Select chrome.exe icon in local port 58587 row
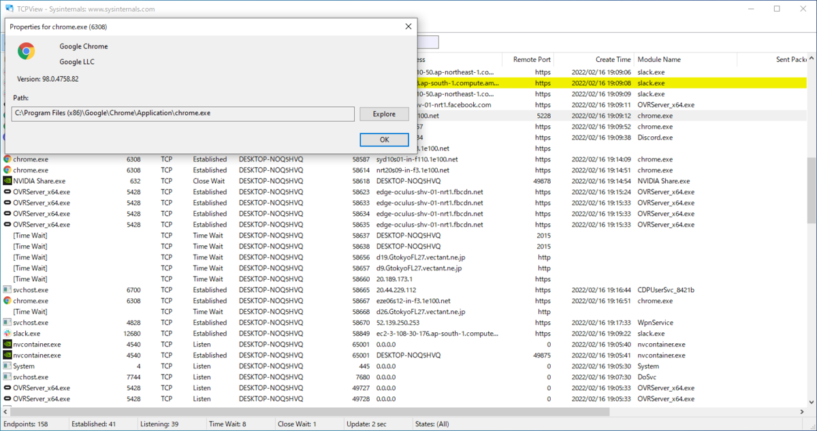The height and width of the screenshot is (431, 817). click(7, 159)
